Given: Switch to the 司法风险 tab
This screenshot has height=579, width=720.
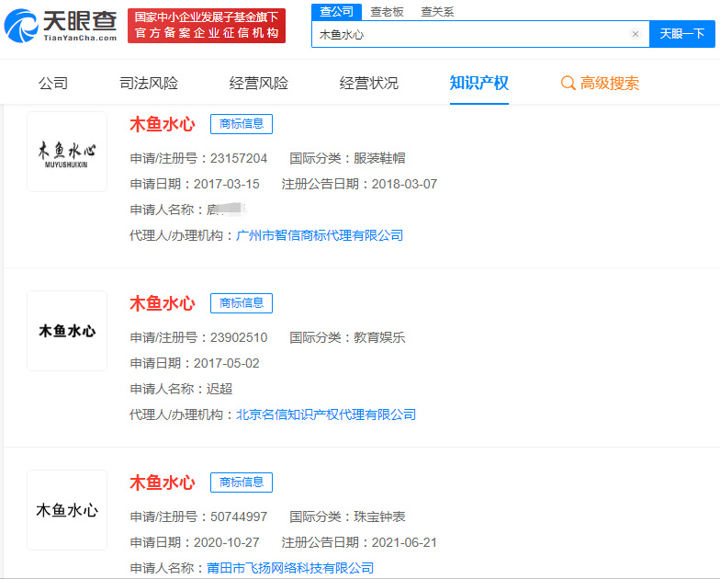Looking at the screenshot, I should point(149,83).
